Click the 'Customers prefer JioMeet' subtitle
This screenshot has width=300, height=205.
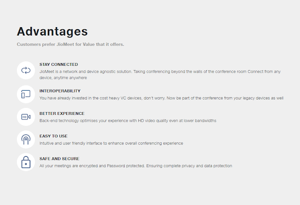pos(70,44)
